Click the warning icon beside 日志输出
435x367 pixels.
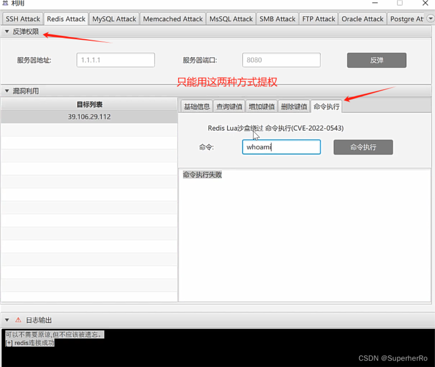click(18, 320)
